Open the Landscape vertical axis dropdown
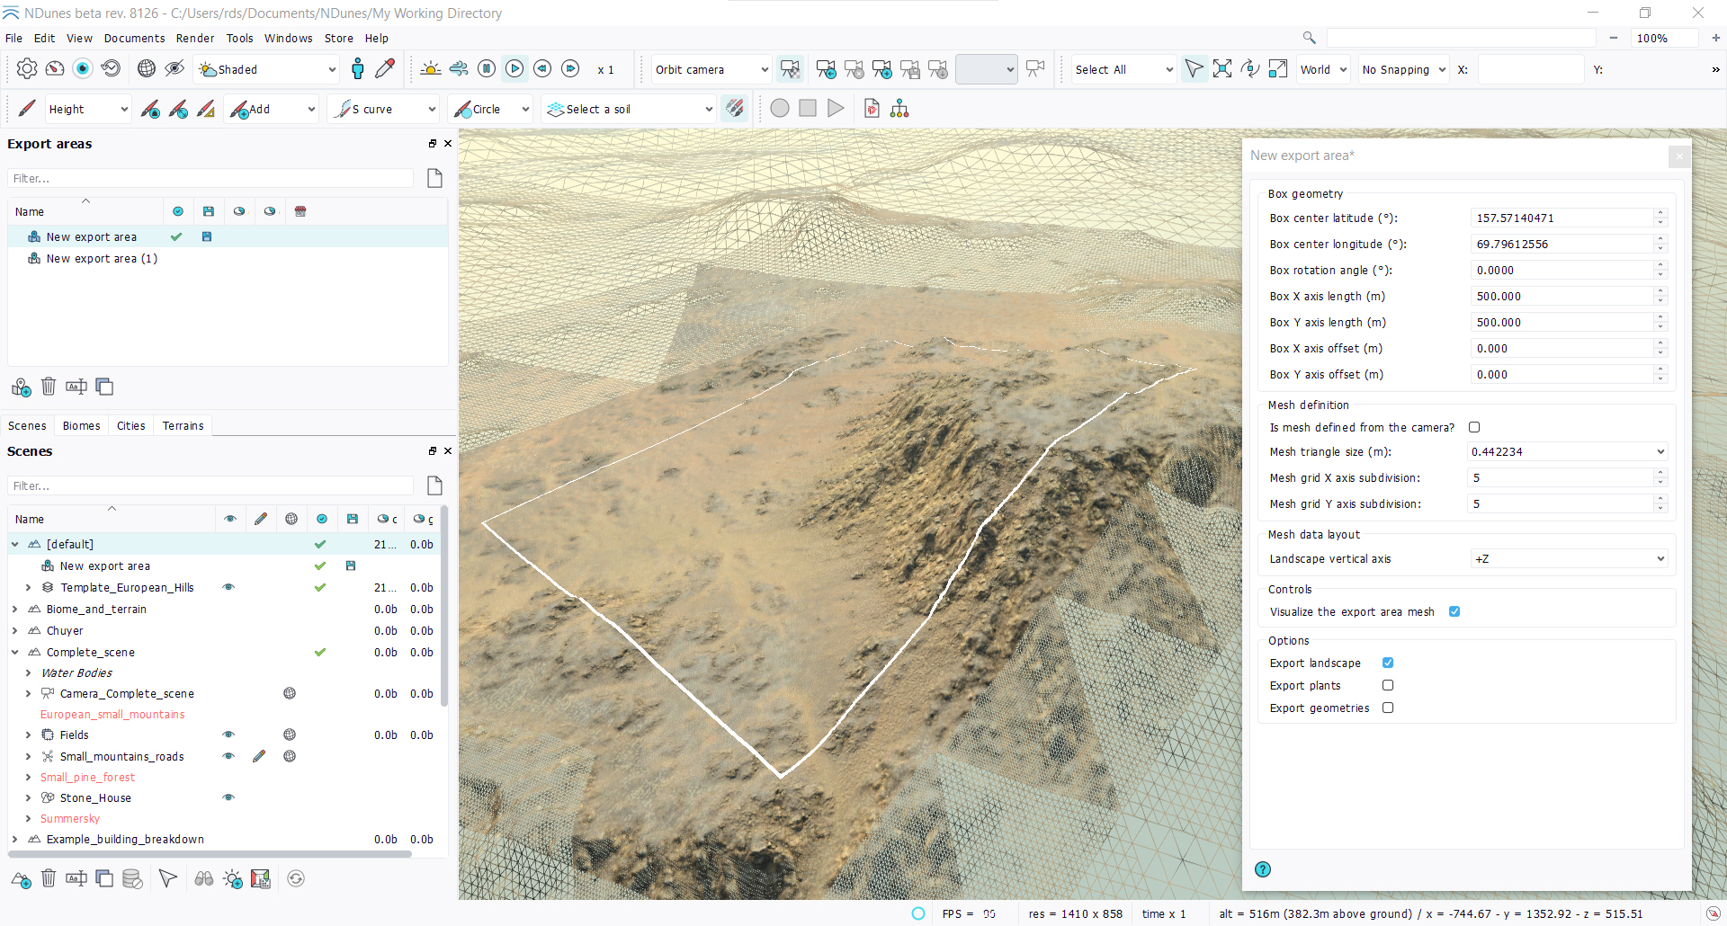 pyautogui.click(x=1569, y=559)
